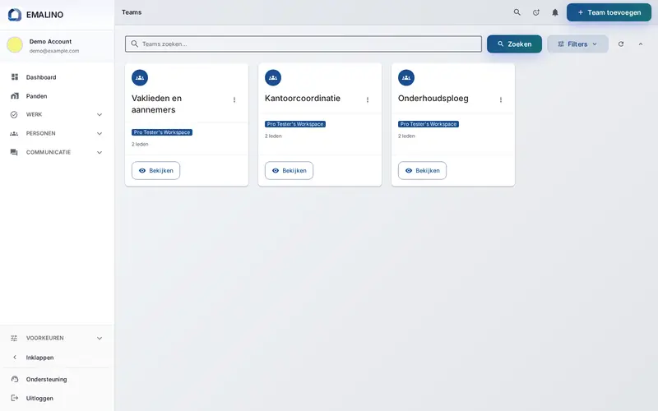
Task: Click Team toevoegen button
Action: click(x=609, y=12)
